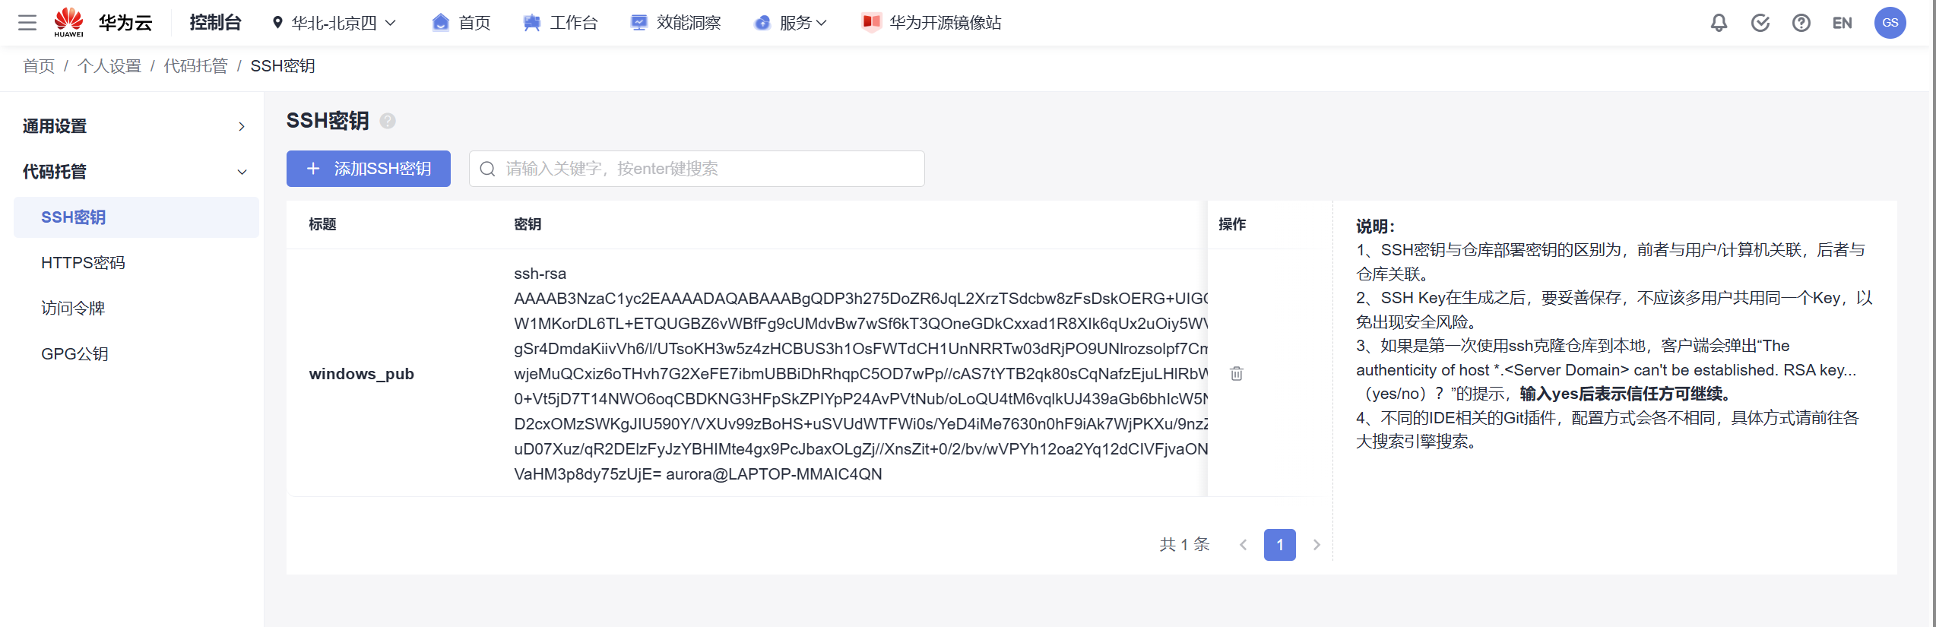Expand the 通用设置 section
This screenshot has height=627, width=1936.
point(136,126)
